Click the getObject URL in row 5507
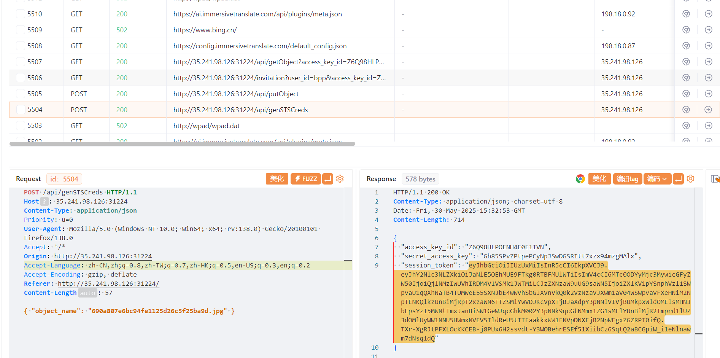Screen dimensions: 720x358 click(x=278, y=62)
